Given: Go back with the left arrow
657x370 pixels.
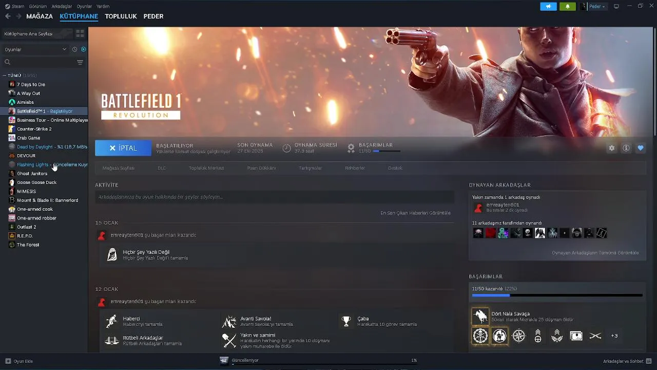Looking at the screenshot, I should (8, 16).
